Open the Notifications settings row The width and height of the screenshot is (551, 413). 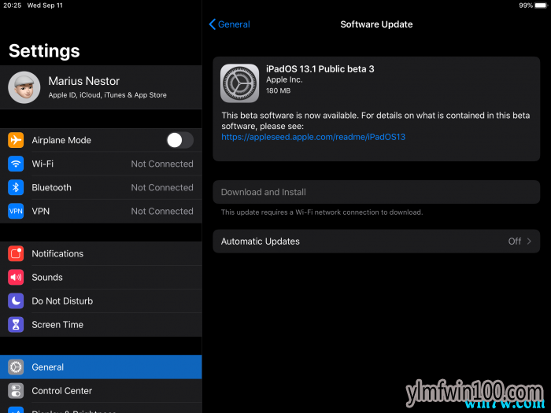pyautogui.click(x=101, y=253)
